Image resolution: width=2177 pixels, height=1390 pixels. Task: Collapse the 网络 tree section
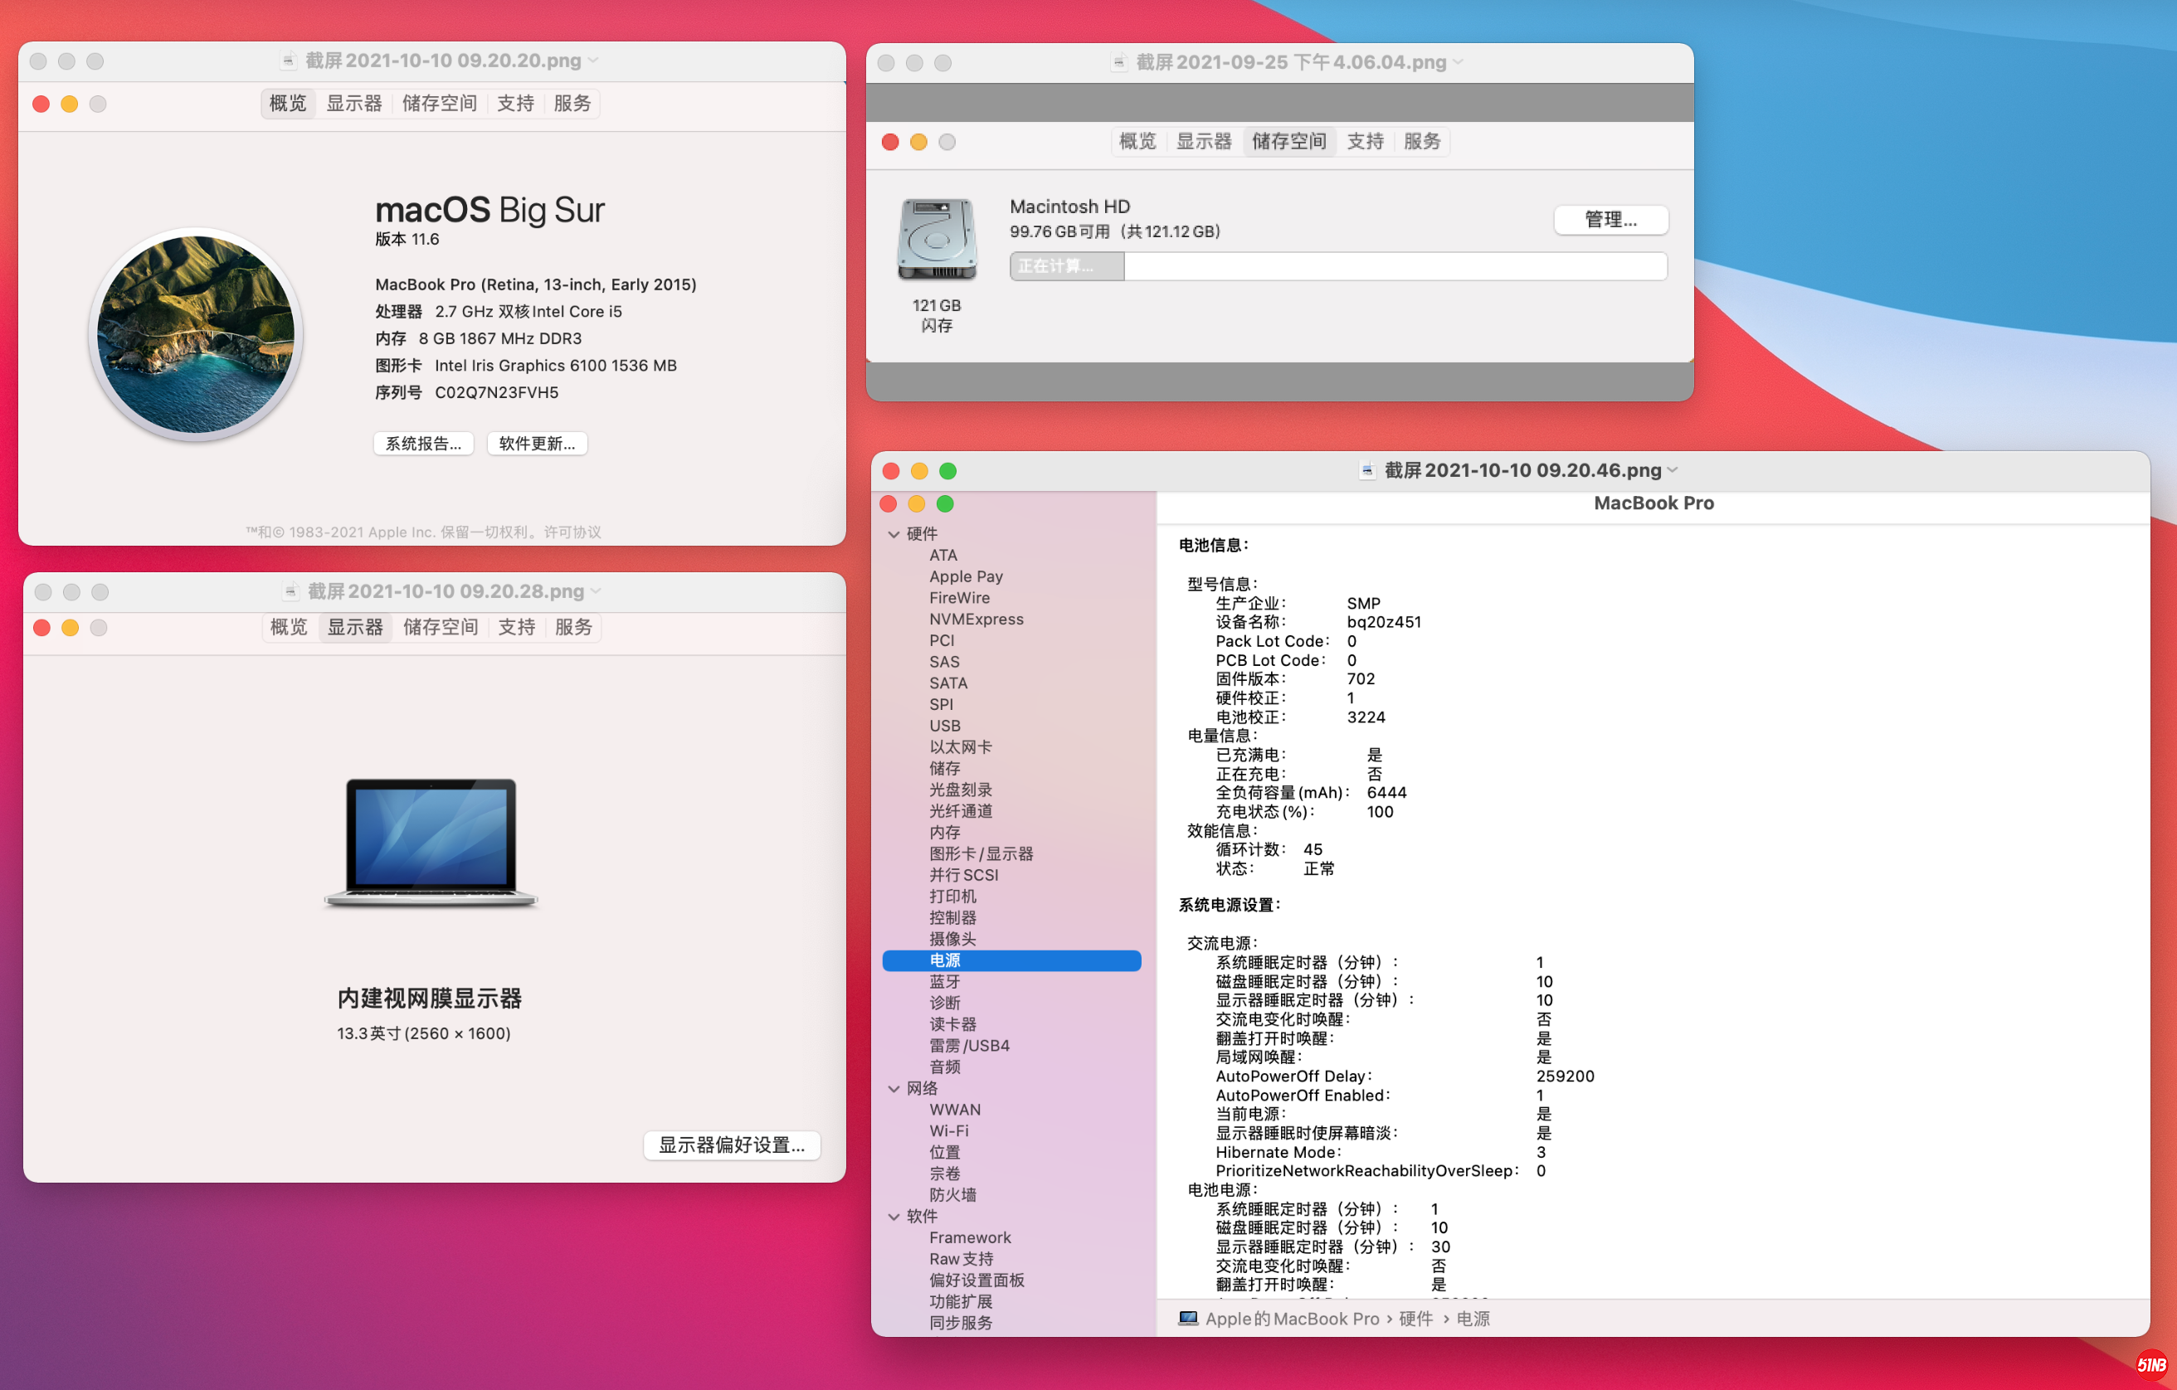894,1089
